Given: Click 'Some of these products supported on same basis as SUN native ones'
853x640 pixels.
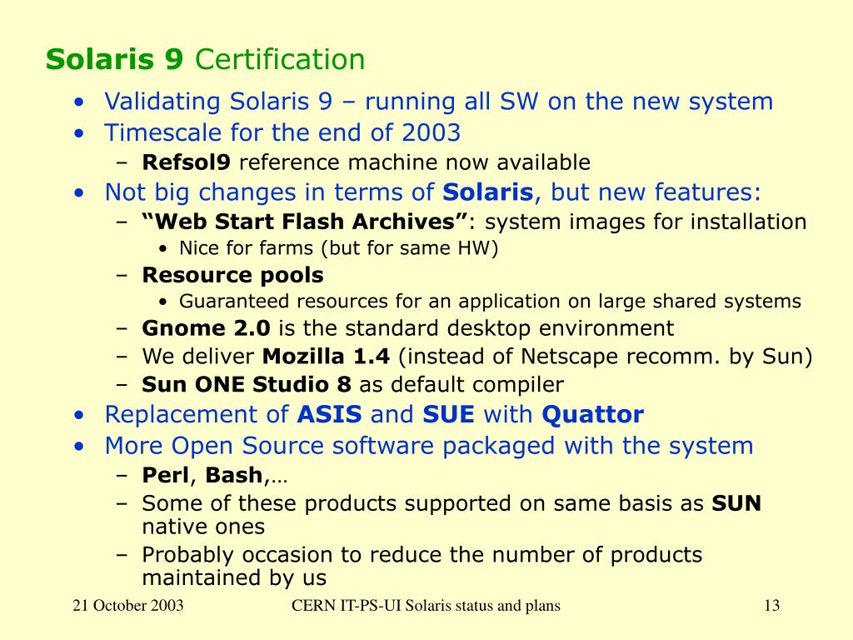Looking at the screenshot, I should (451, 515).
